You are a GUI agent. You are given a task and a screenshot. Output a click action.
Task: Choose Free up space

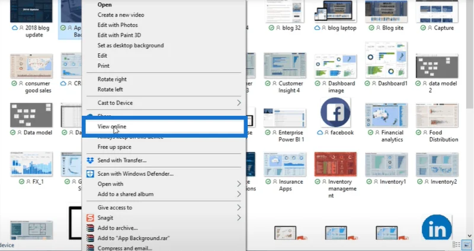click(114, 147)
